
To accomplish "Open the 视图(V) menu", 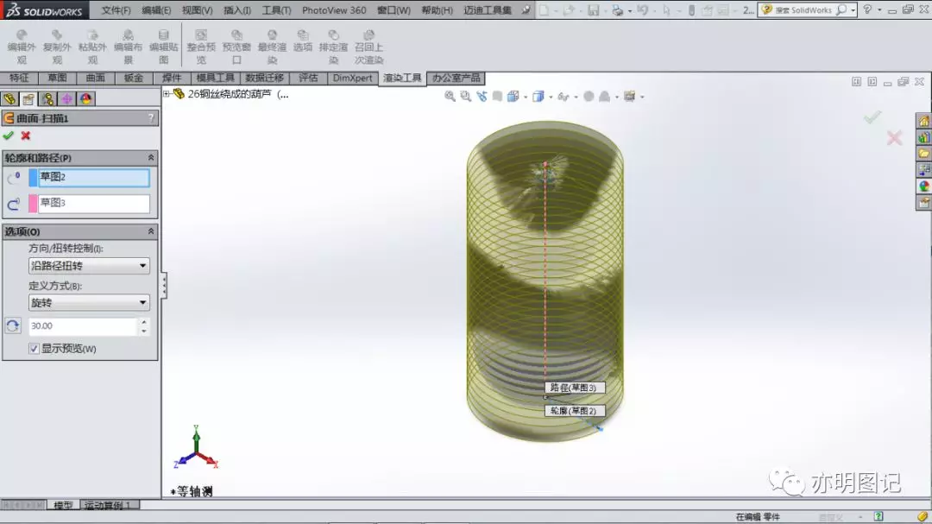I will [198, 10].
